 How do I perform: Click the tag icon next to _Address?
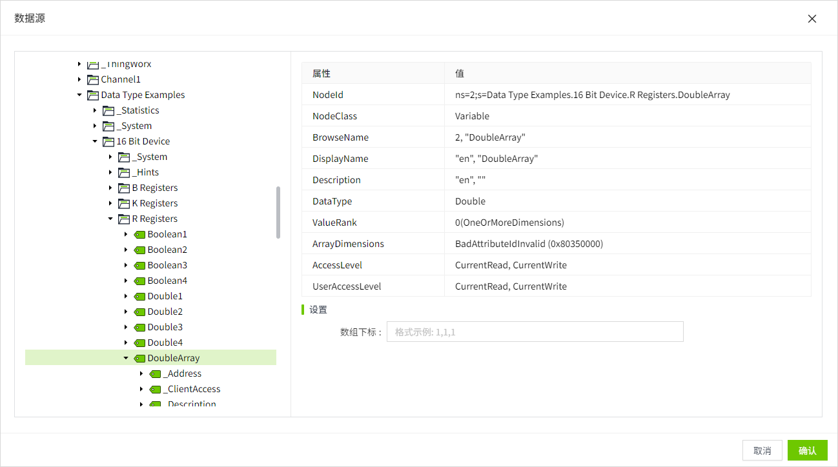click(155, 373)
